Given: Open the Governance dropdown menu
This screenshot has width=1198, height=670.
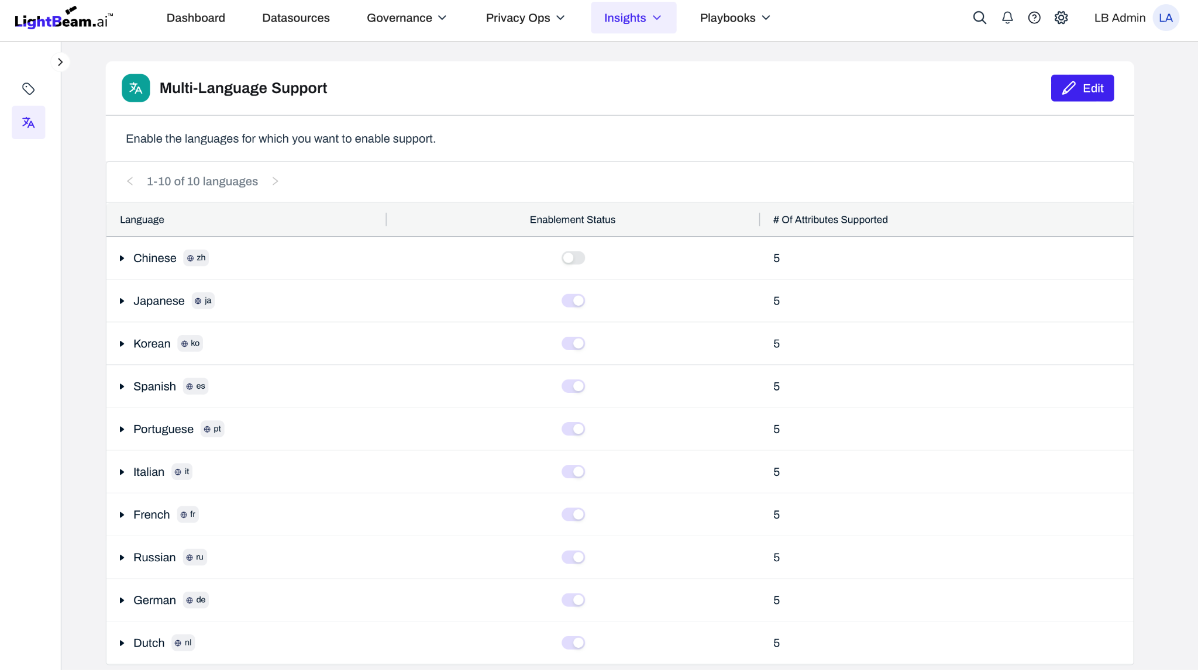Looking at the screenshot, I should (x=407, y=18).
